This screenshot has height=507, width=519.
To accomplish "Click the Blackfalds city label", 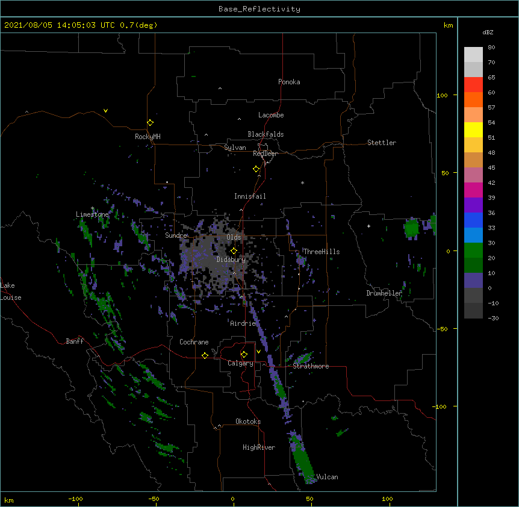I will [x=266, y=134].
